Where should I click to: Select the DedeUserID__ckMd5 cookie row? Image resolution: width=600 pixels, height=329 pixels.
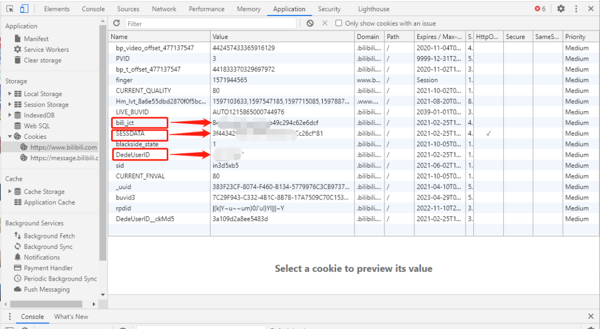353,219
